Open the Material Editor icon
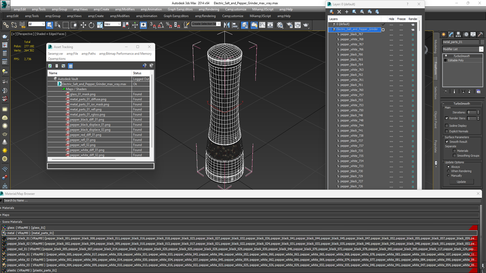The width and height of the screenshot is (486, 273). click(280, 25)
